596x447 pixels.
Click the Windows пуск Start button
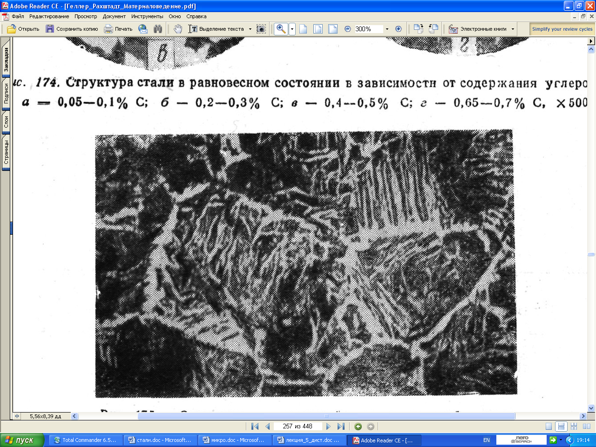click(x=22, y=440)
